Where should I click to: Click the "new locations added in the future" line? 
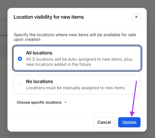58,64
